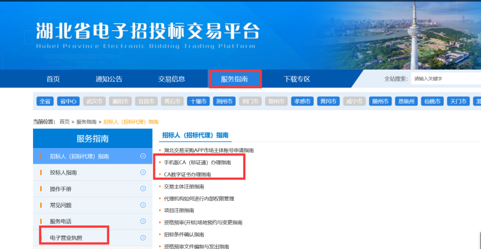Open 电子营业执照 in the sidebar
The width and height of the screenshot is (481, 249).
[67, 238]
